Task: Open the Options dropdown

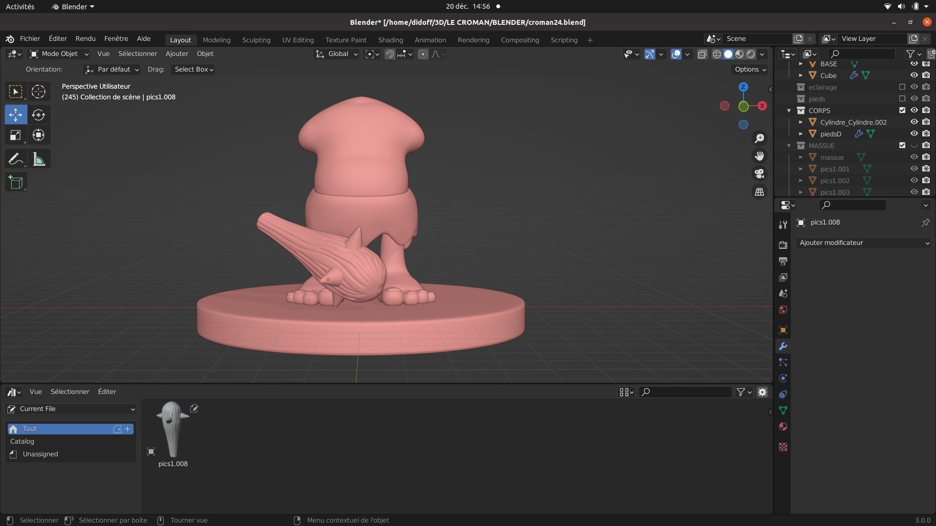Action: click(x=750, y=70)
